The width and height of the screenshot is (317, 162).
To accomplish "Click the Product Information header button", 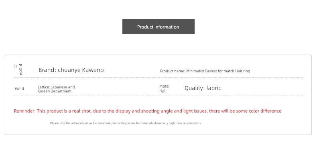I will [158, 27].
